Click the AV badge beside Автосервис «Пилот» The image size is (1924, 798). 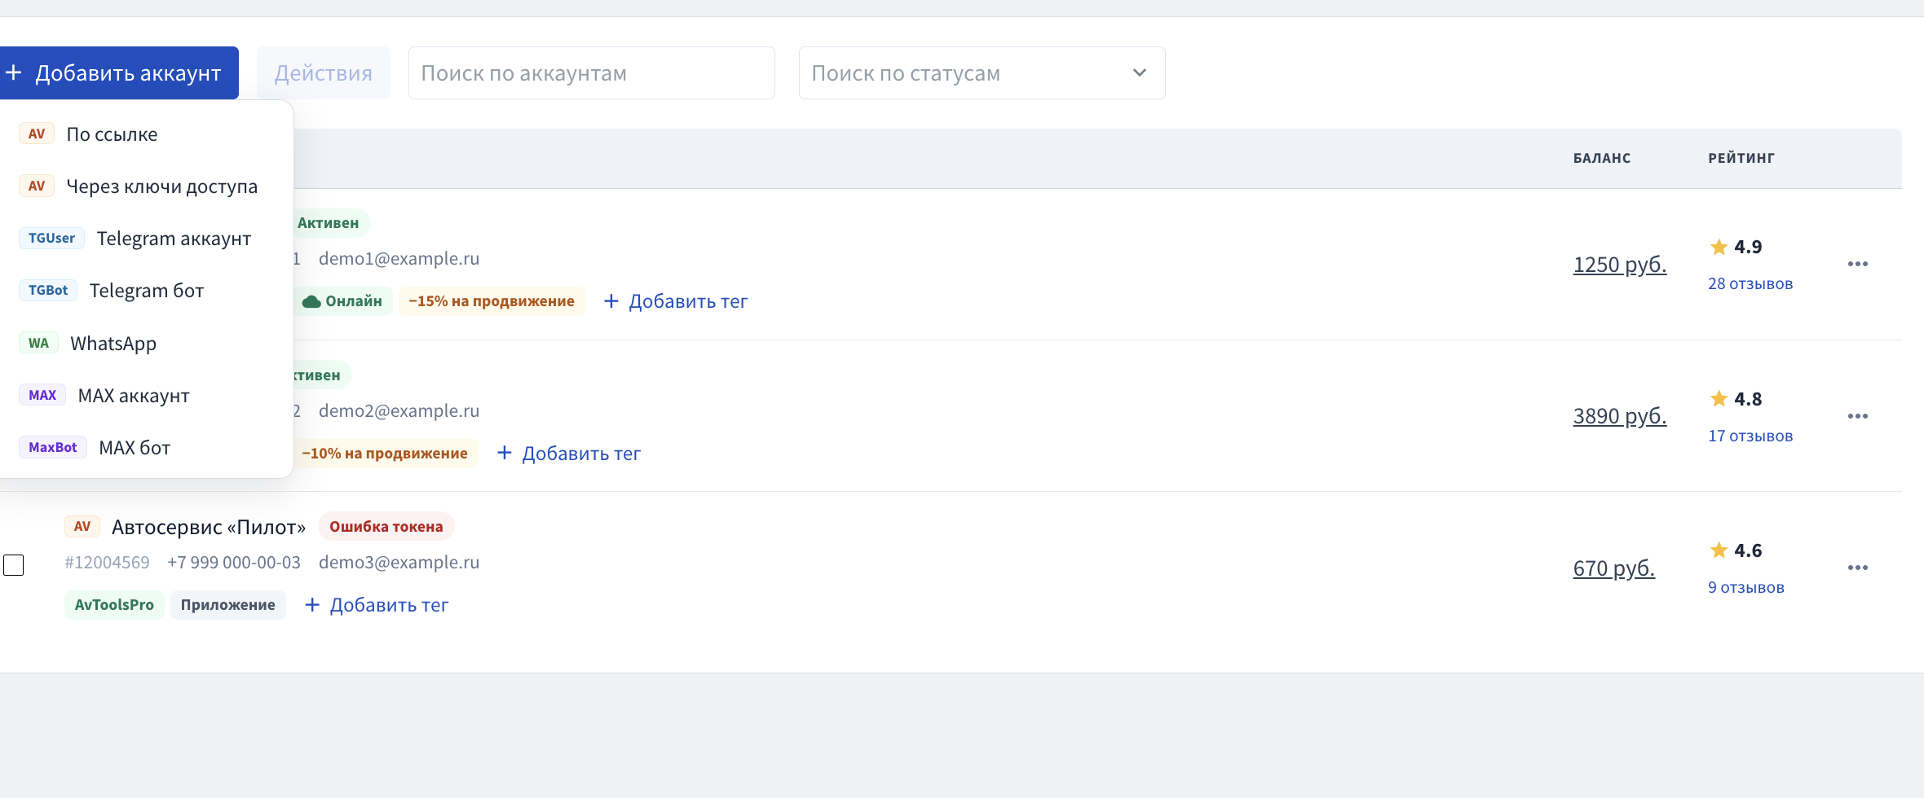(x=82, y=527)
